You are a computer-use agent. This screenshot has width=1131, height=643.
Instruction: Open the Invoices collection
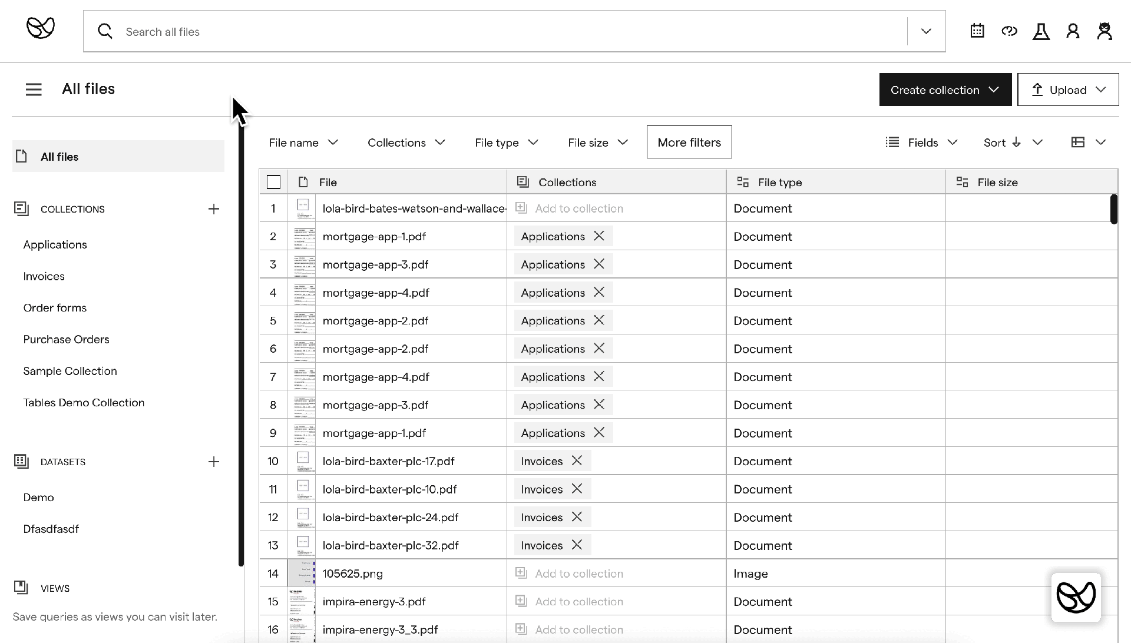[44, 276]
